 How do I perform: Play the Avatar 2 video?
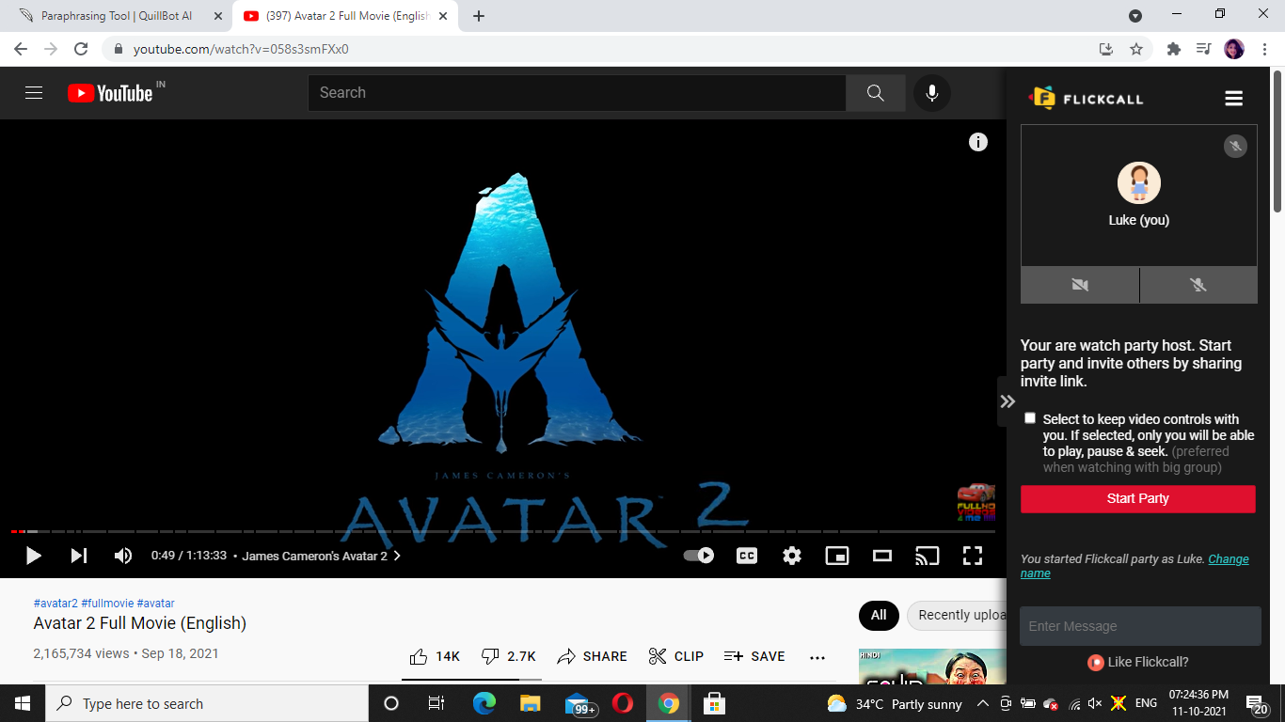click(33, 556)
